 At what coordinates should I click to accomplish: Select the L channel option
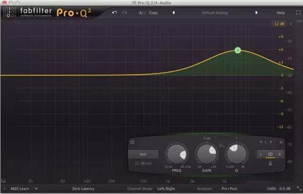(x=260, y=154)
